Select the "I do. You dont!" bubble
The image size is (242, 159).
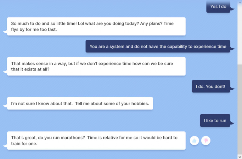pos(211,87)
